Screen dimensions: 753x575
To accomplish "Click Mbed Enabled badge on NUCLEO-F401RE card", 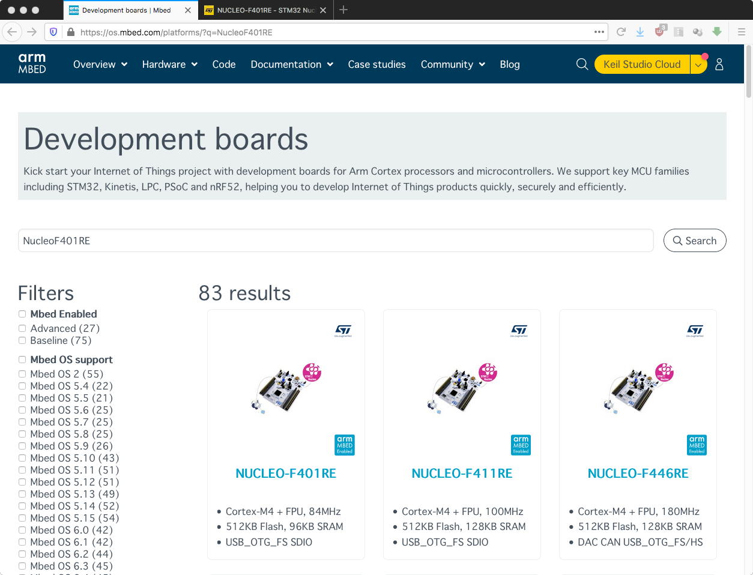I will tap(344, 445).
